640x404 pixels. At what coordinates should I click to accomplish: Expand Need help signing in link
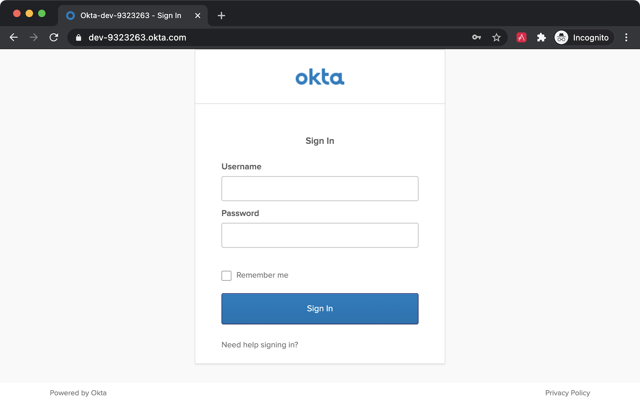coord(260,345)
